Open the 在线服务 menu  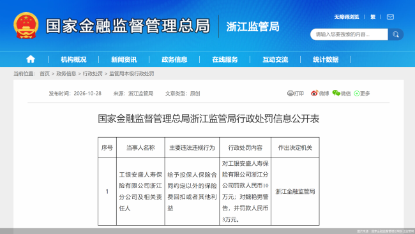pos(225,59)
